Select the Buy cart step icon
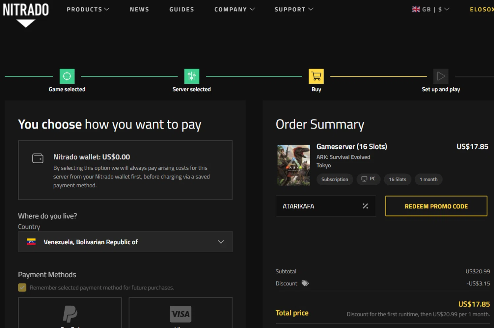Screen dimensions: 494x328 [x=316, y=76]
